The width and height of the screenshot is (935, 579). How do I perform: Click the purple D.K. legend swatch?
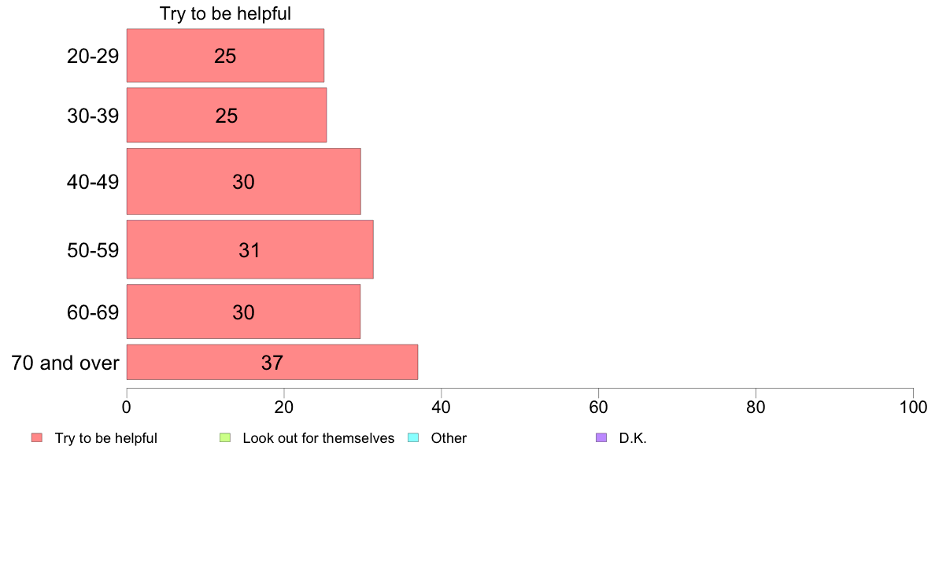coord(601,437)
